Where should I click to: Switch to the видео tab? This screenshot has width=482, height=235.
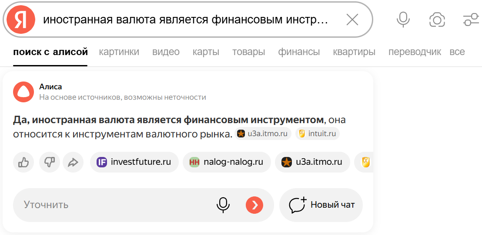166,52
